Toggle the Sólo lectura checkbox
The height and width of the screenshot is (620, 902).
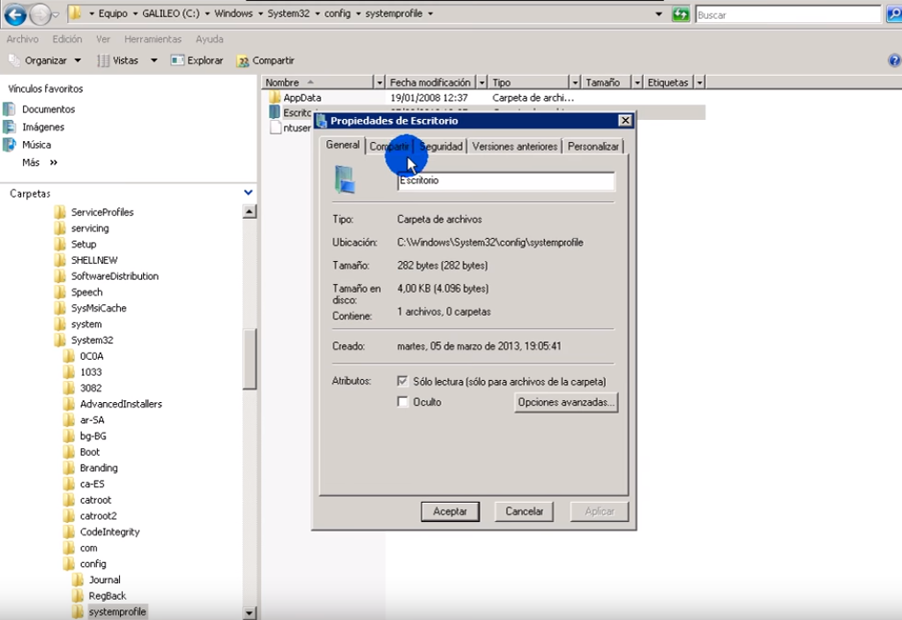point(403,381)
